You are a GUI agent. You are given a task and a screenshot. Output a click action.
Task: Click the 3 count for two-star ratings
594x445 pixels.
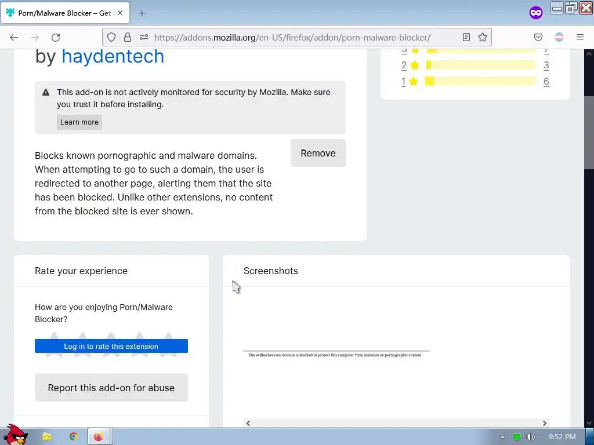(546, 65)
